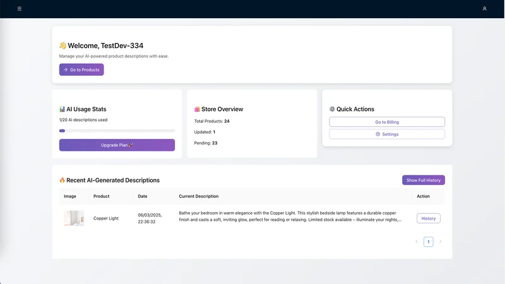
Task: Open Settings quick action
Action: tap(387, 134)
